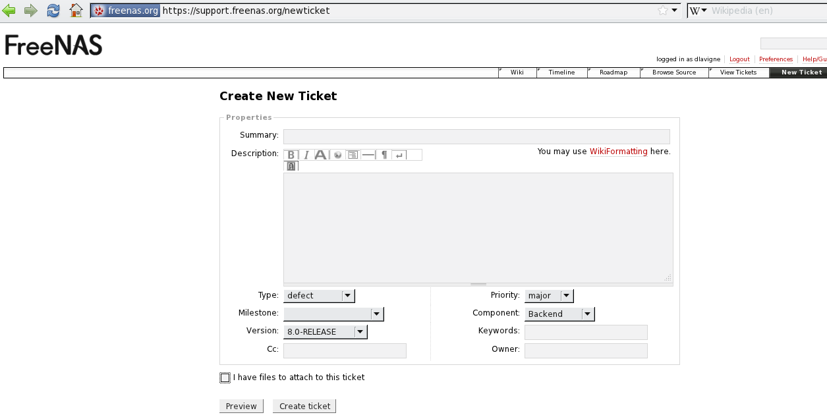This screenshot has height=419, width=827.
Task: Expand the Component dropdown showing Backend
Action: click(x=559, y=314)
